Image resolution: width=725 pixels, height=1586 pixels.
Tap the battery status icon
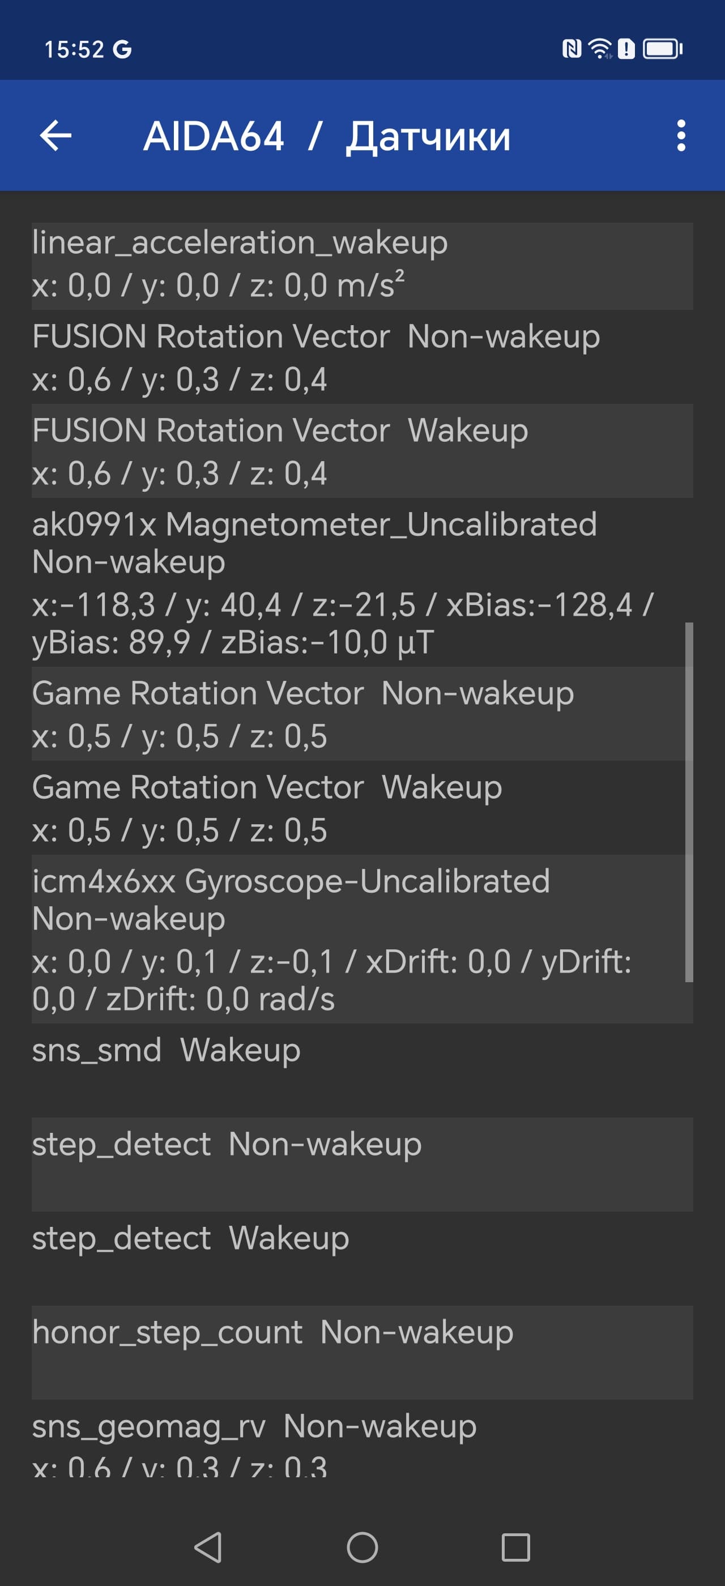662,49
